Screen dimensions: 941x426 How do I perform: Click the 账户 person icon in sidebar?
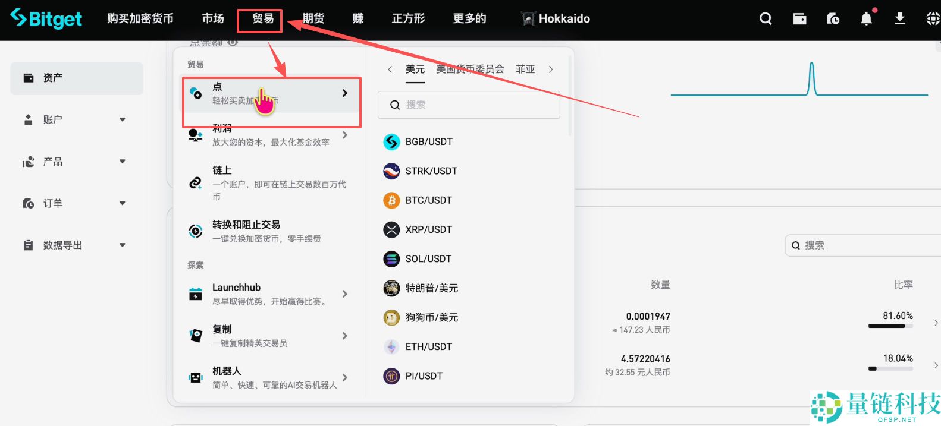(28, 119)
